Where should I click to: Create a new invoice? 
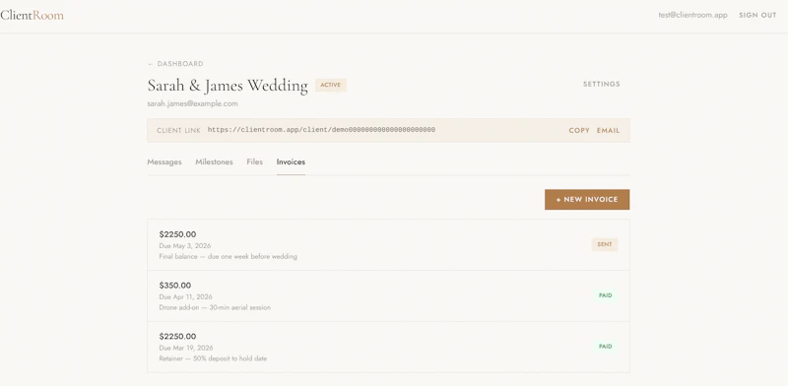pos(587,200)
